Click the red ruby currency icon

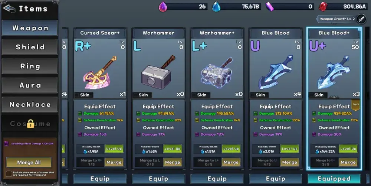click(x=323, y=7)
